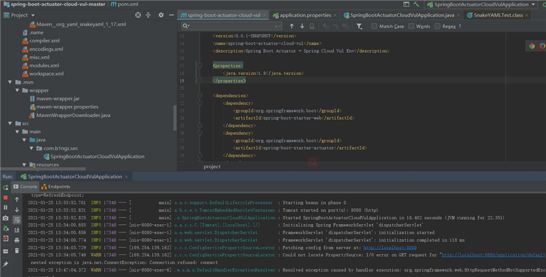This screenshot has width=546, height=277.
Task: Open the http://localhost:8888 link in console
Action: click(389, 247)
